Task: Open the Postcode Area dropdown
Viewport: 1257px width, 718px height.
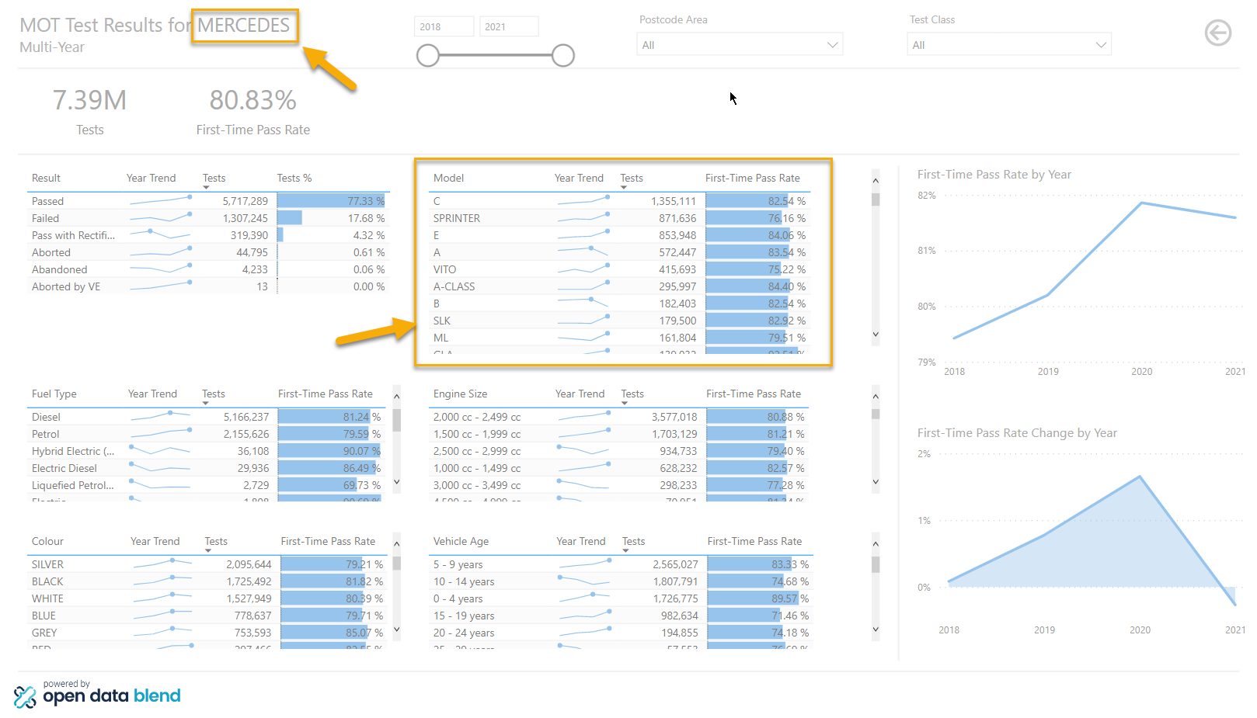Action: point(740,45)
